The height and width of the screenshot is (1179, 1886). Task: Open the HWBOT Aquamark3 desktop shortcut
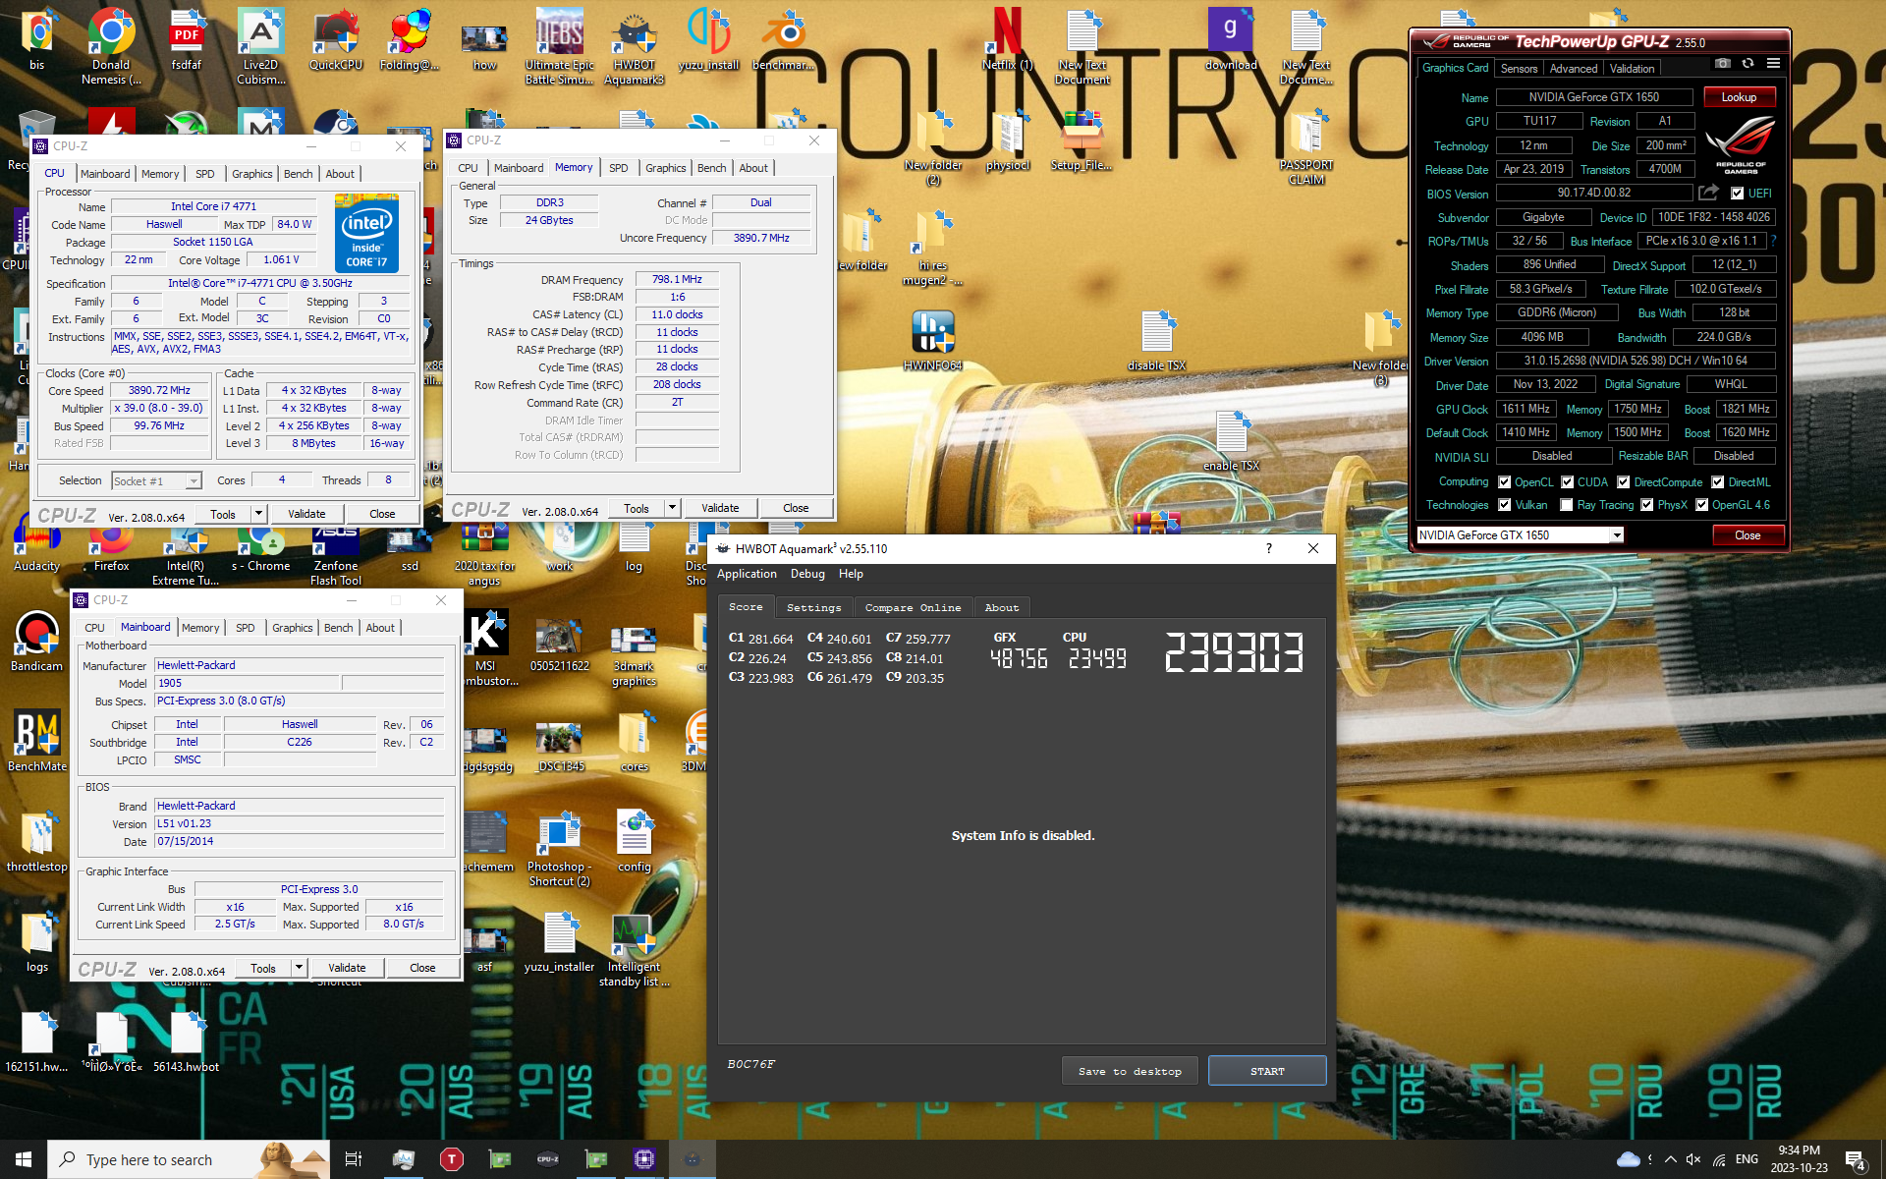pyautogui.click(x=634, y=47)
